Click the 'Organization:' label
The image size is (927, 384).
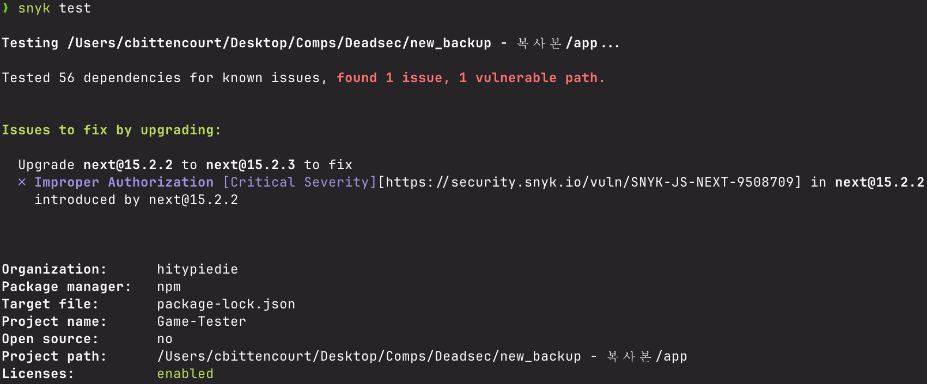(54, 269)
